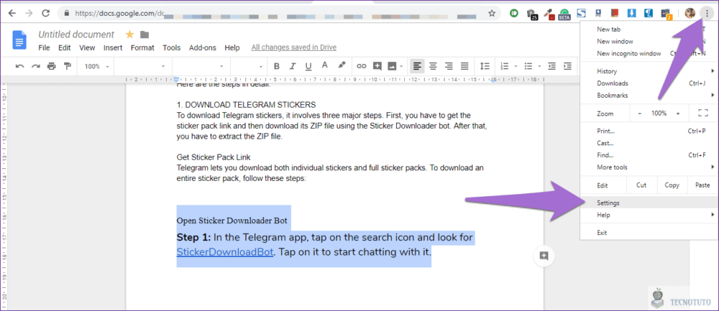Click zoom plus button in Chrome menu
Image resolution: width=719 pixels, height=311 pixels.
point(678,113)
